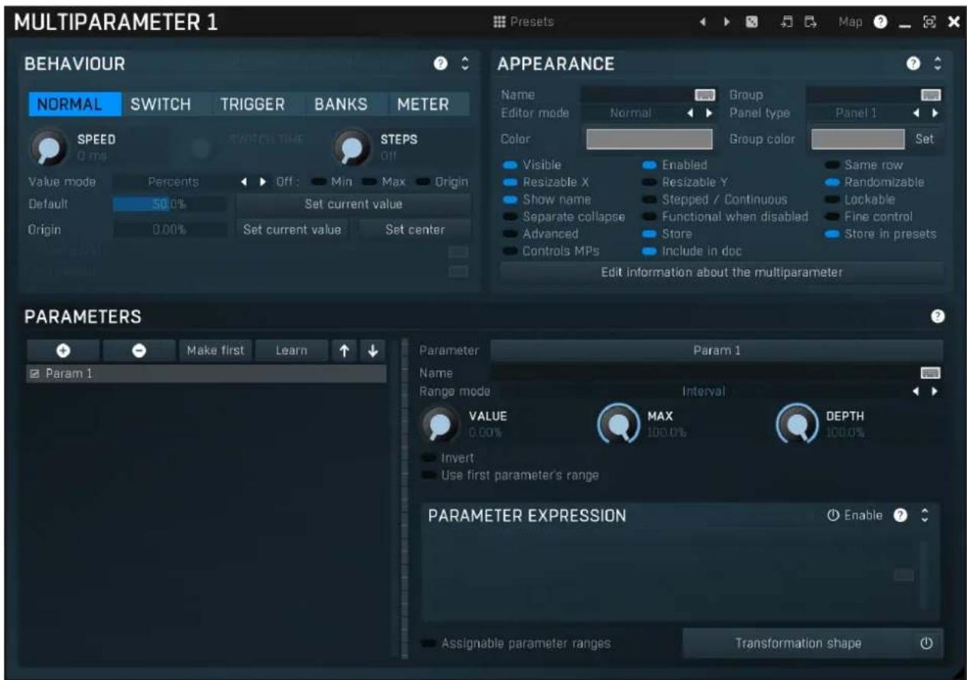Move parameter down with down arrow
The height and width of the screenshot is (680, 967).
coord(373,350)
